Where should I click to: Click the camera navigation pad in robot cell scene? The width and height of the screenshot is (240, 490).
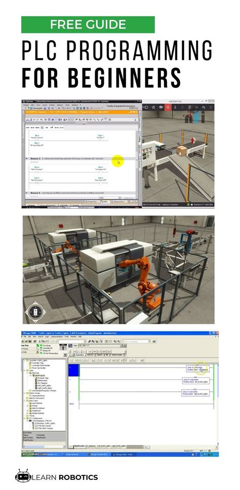[x=35, y=312]
